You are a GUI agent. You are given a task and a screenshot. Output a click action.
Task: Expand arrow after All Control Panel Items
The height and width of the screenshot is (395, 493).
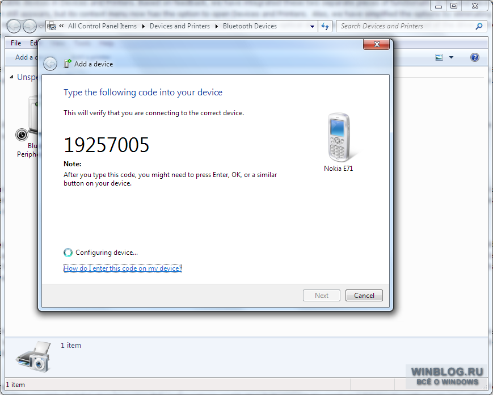(143, 27)
